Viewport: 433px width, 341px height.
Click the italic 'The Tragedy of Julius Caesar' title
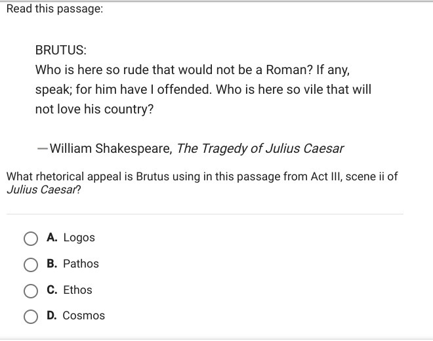[260, 149]
